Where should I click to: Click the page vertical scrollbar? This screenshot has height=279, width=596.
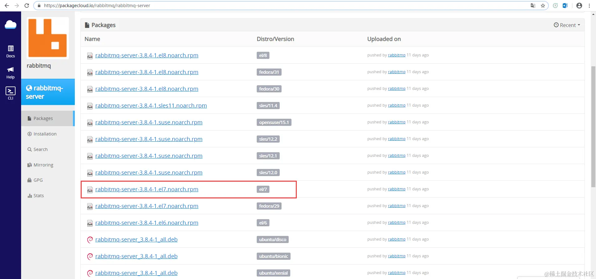pyautogui.click(x=594, y=127)
